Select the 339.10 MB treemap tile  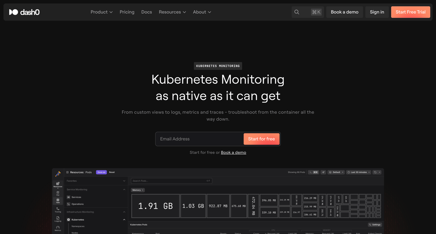[x=269, y=212]
